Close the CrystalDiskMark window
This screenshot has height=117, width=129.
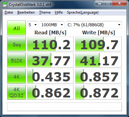click(119, 3)
